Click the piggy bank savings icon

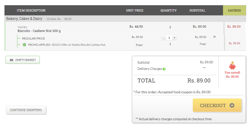(232, 66)
